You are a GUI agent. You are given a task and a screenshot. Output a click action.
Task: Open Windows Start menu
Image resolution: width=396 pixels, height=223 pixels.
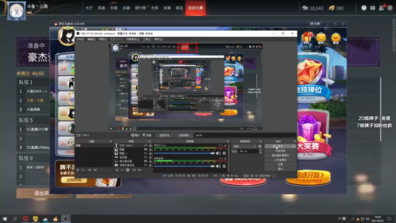(4, 219)
